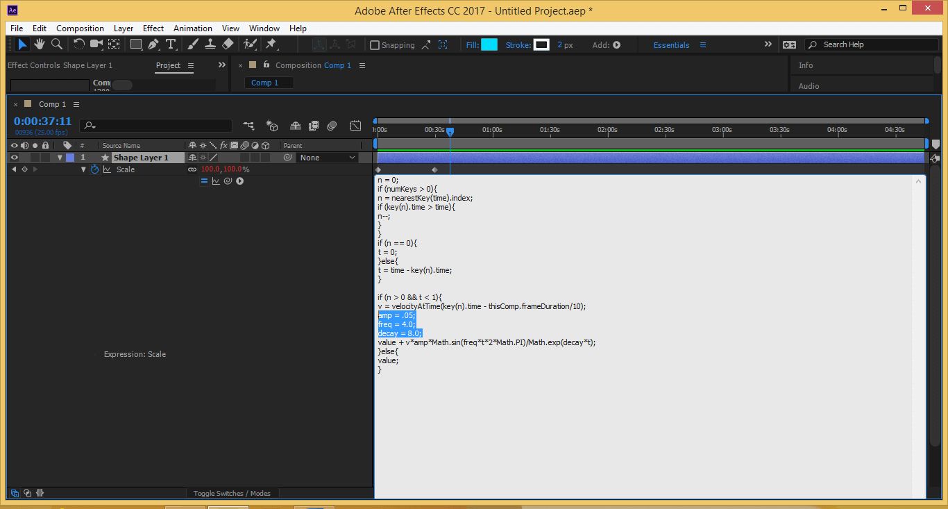Toggle hide shy layers button
This screenshot has height=509, width=948.
tap(296, 126)
